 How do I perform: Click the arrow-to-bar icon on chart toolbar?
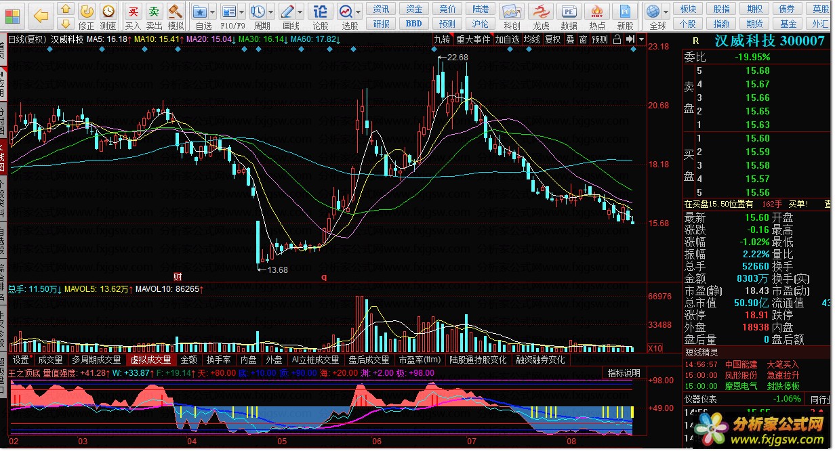pyautogui.click(x=630, y=39)
